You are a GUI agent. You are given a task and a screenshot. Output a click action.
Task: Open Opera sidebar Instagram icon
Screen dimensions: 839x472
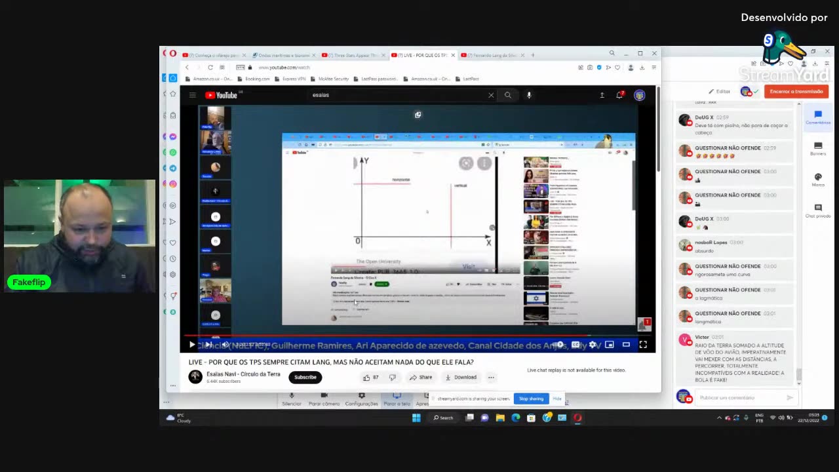click(173, 184)
